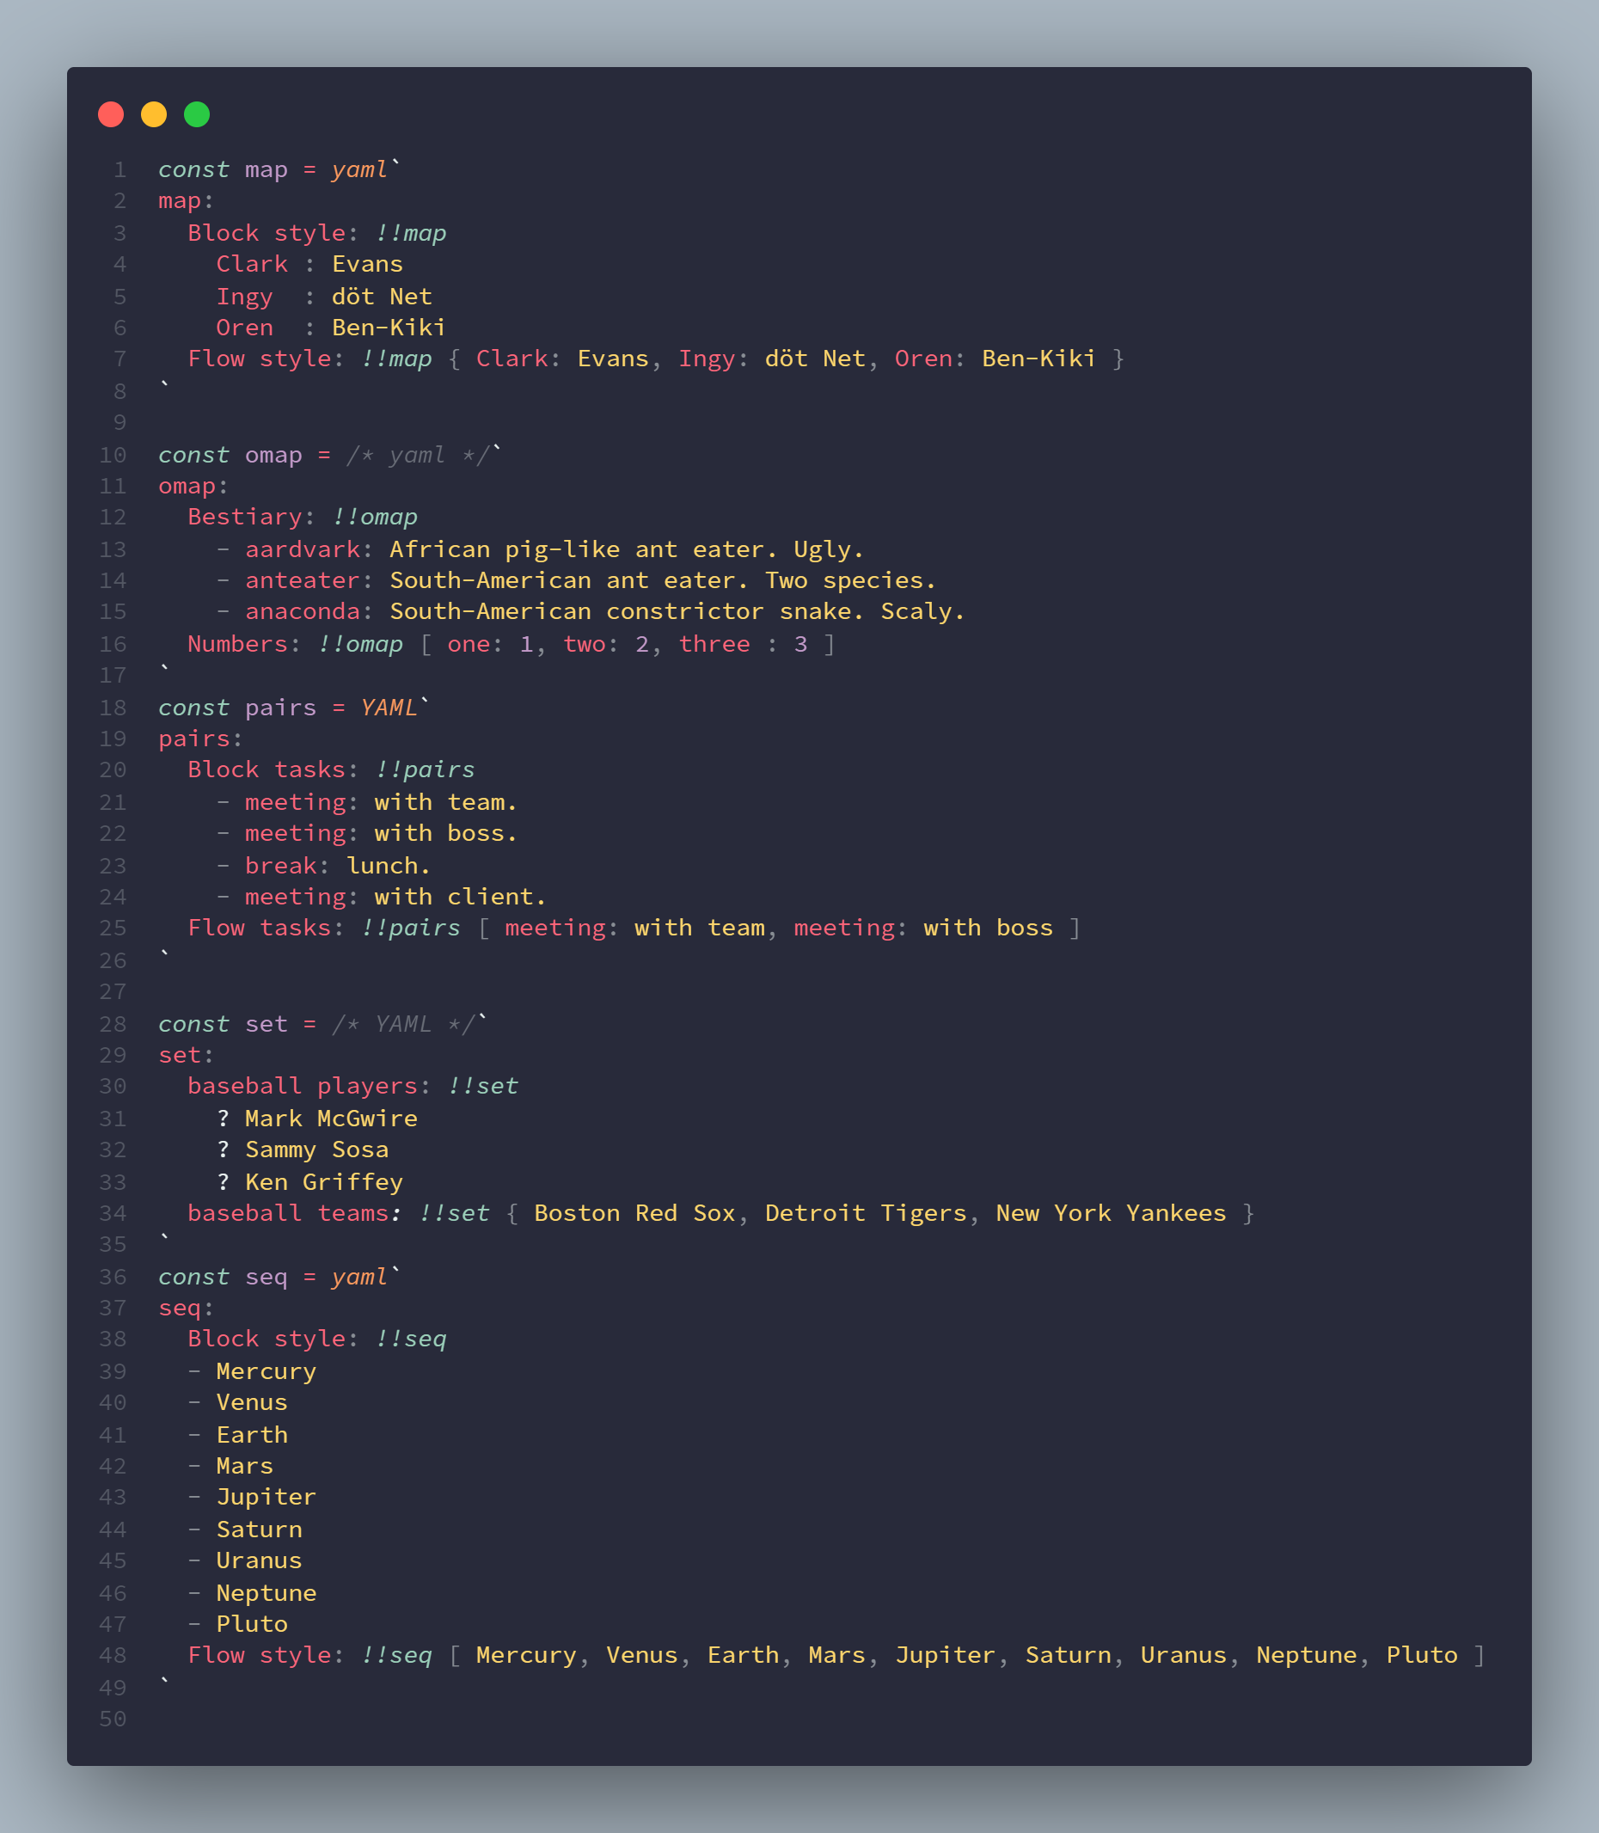Click the 'lunch.' value on line 23
The width and height of the screenshot is (1599, 1833).
tap(389, 866)
